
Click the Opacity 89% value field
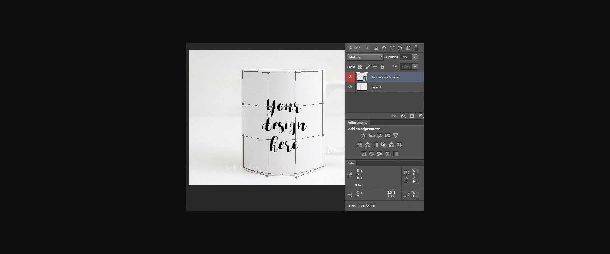tap(406, 57)
